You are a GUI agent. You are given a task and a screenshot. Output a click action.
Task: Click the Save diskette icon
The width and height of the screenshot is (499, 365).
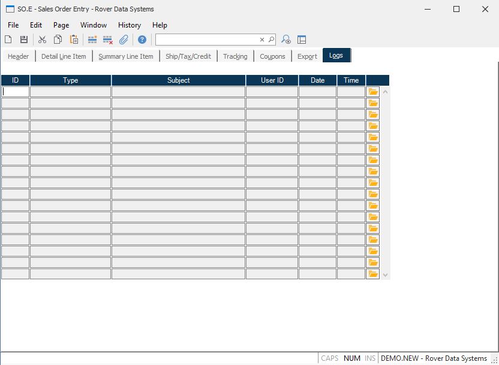tap(24, 40)
